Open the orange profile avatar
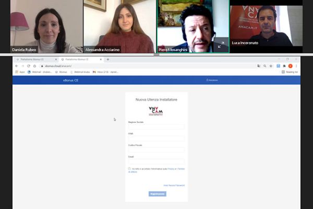Image resolution: width=313 pixels, height=209 pixels. pyautogui.click(x=290, y=66)
